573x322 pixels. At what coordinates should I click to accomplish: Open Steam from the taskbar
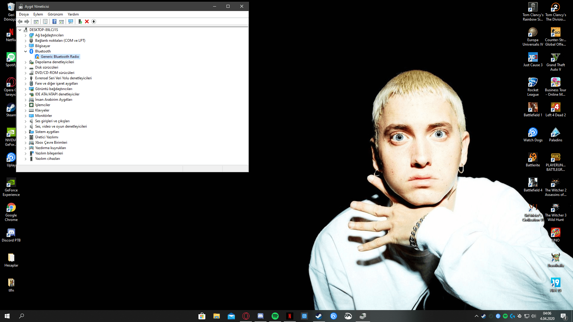coord(319,316)
